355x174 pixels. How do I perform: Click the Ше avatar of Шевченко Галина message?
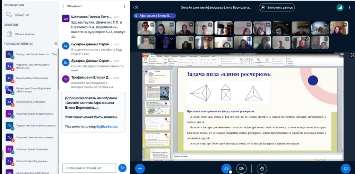[x=66, y=19]
